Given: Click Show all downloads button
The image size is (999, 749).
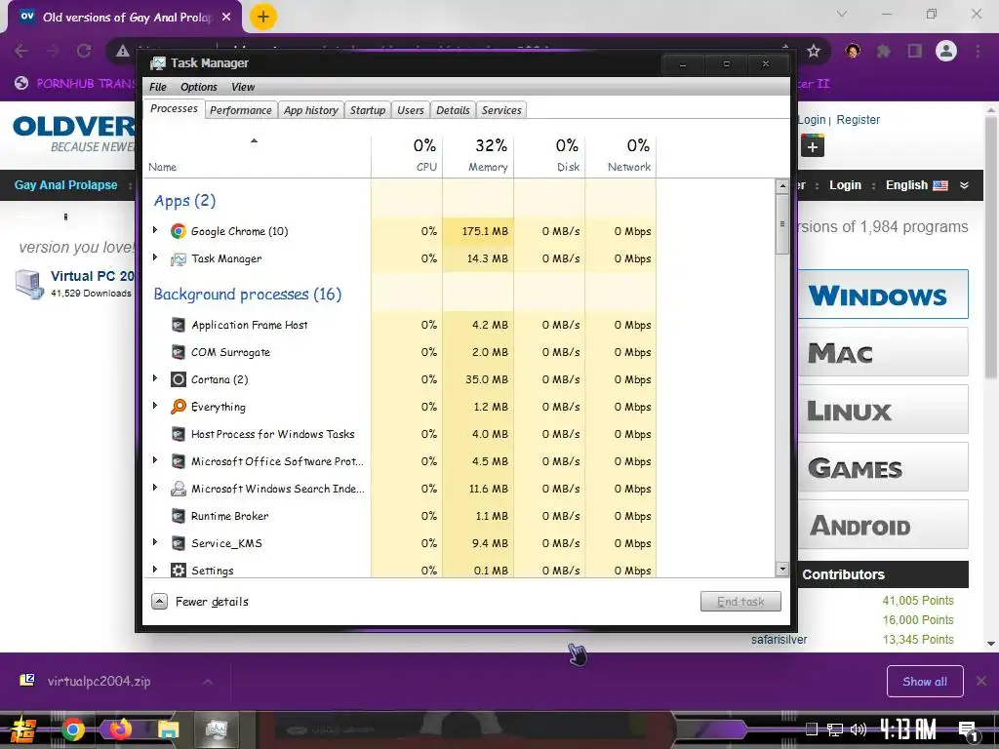Looking at the screenshot, I should 925,682.
